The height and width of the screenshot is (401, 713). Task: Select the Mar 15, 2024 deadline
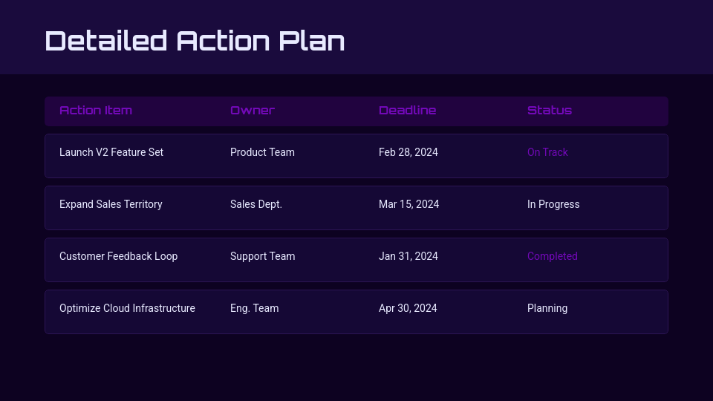tap(408, 204)
